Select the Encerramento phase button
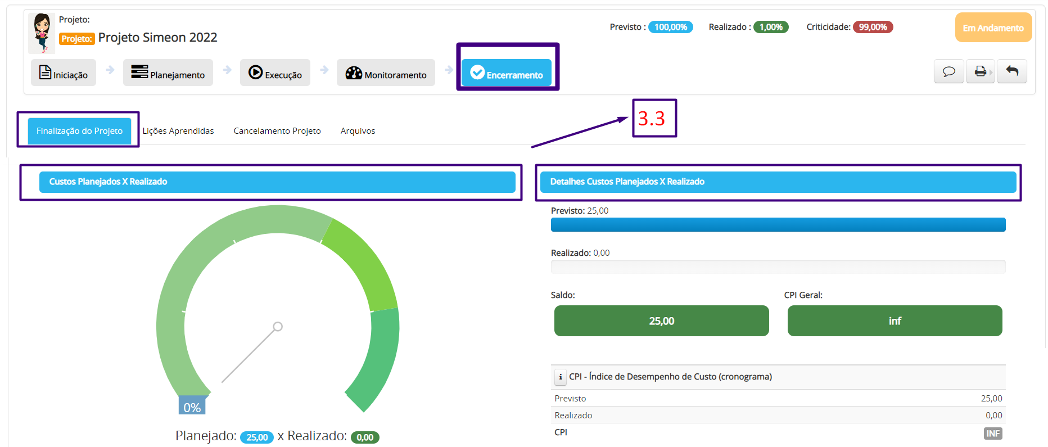Image resolution: width=1048 pixels, height=447 pixels. point(507,73)
